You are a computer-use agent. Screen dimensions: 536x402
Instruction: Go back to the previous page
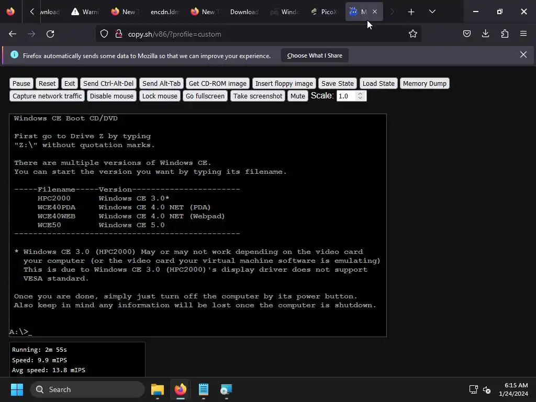tap(13, 34)
